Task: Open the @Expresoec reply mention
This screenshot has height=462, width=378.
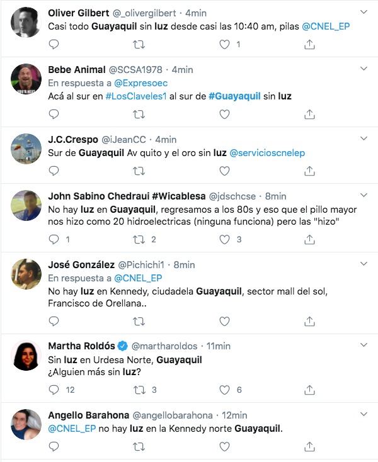Action: (140, 83)
